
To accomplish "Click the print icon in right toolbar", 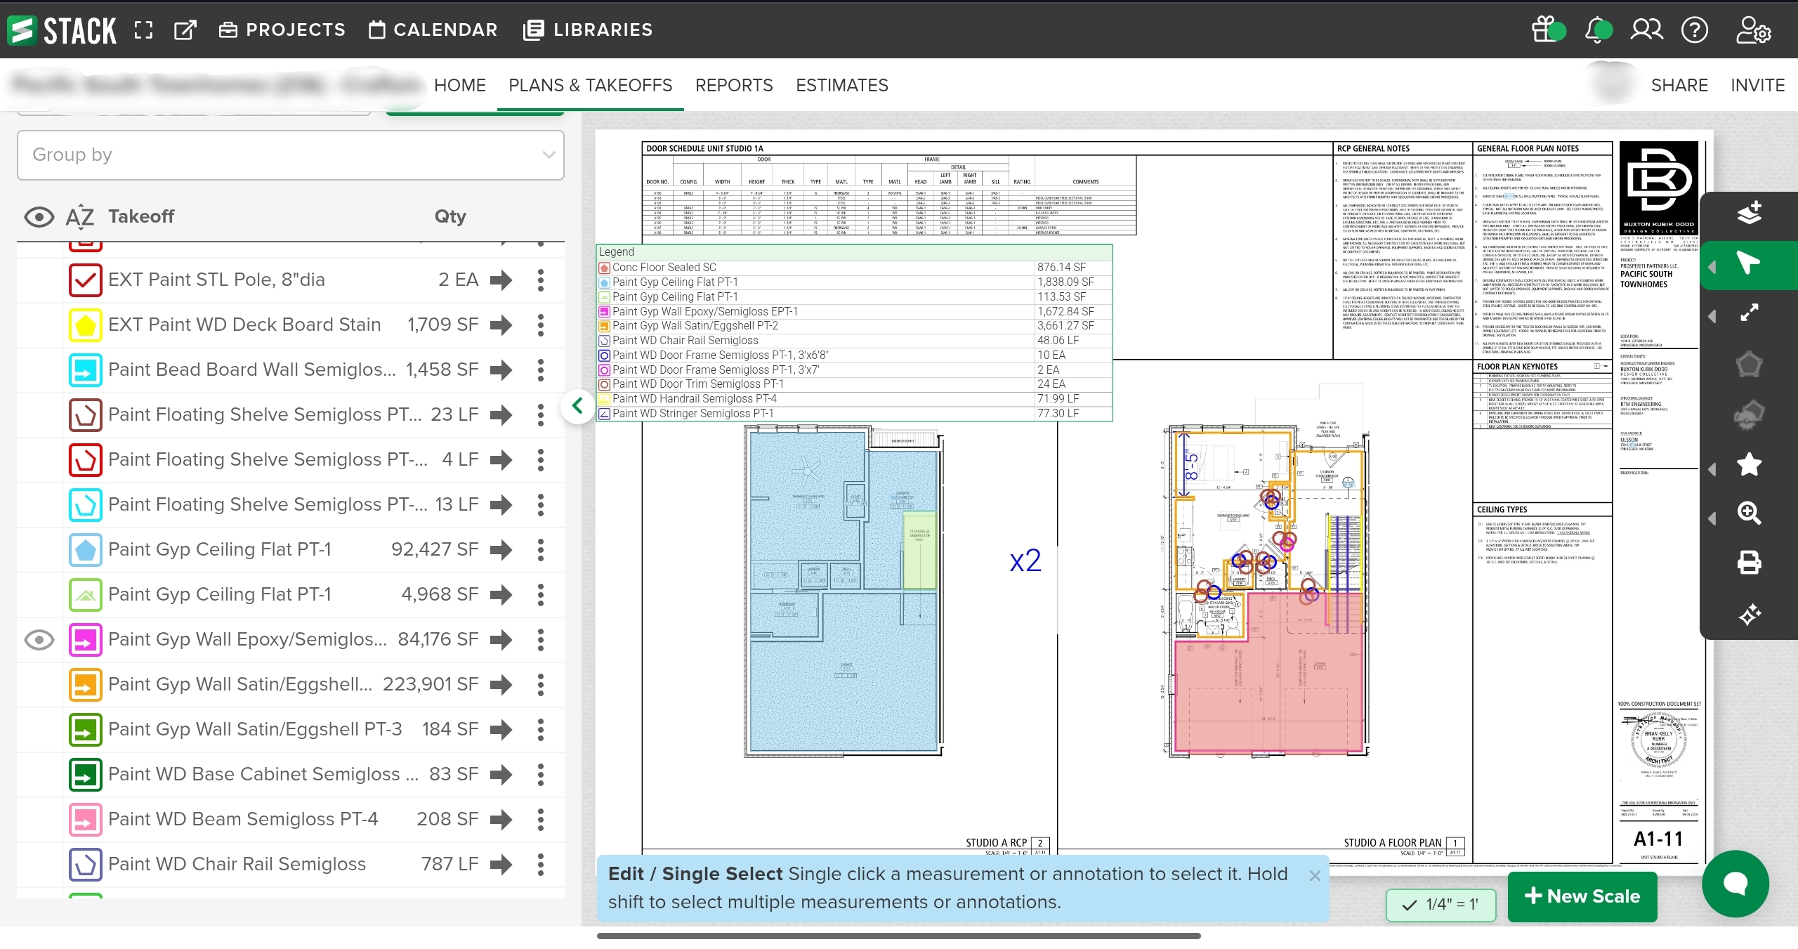I will 1749,563.
